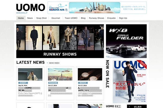The width and height of the screenshot is (163, 108).
Task: Open the Korean Air banner ad
Action: 97,8
